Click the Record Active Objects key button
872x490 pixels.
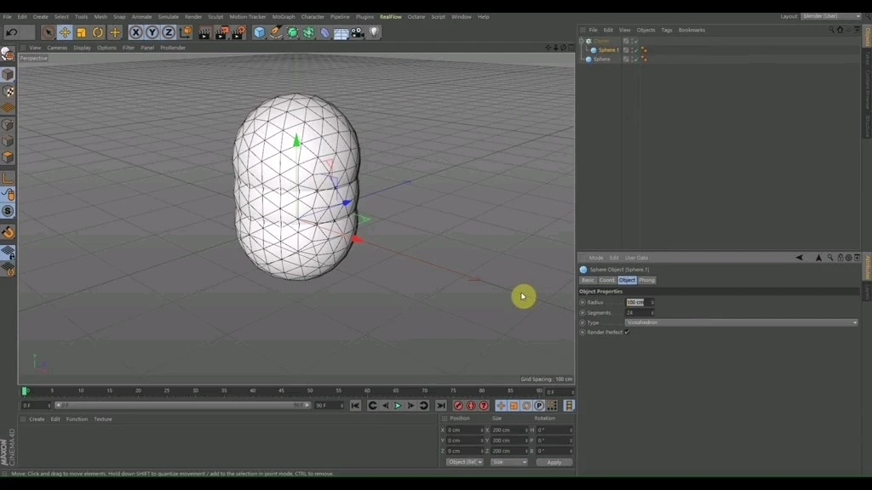pos(458,406)
